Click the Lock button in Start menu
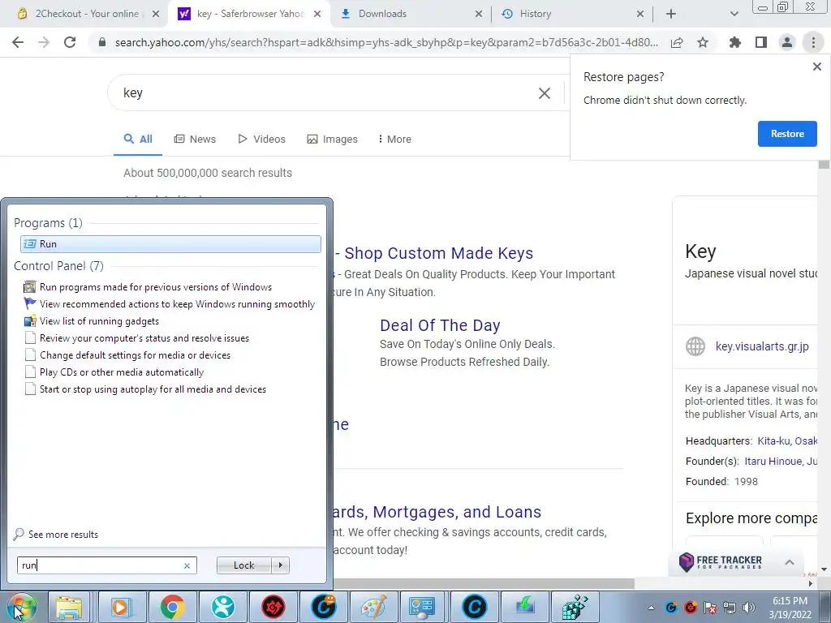Viewport: 831px width, 623px height. tap(243, 565)
